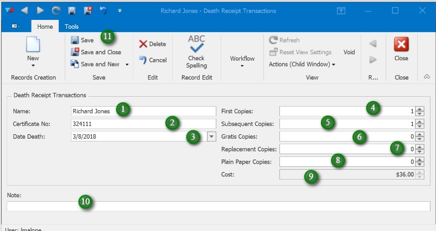The height and width of the screenshot is (231, 436).
Task: Delete the current record
Action: (152, 44)
